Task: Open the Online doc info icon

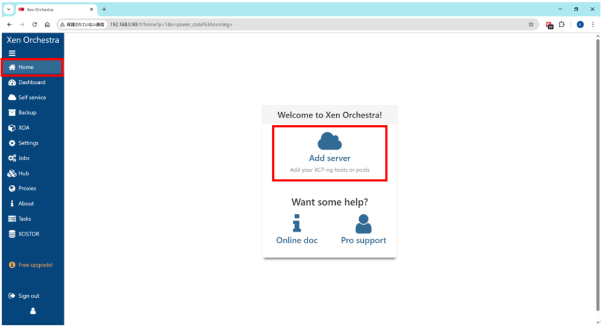Action: point(297,223)
